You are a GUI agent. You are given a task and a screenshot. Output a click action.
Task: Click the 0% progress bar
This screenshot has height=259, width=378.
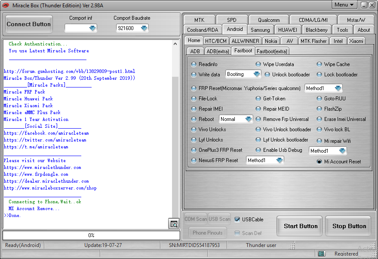[x=91, y=235]
